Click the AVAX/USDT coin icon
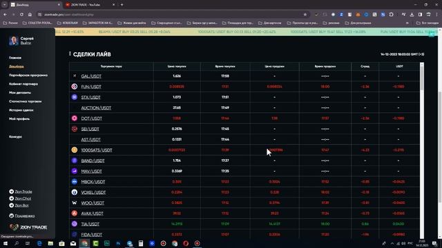The height and width of the screenshot is (248, 442). pyautogui.click(x=75, y=213)
